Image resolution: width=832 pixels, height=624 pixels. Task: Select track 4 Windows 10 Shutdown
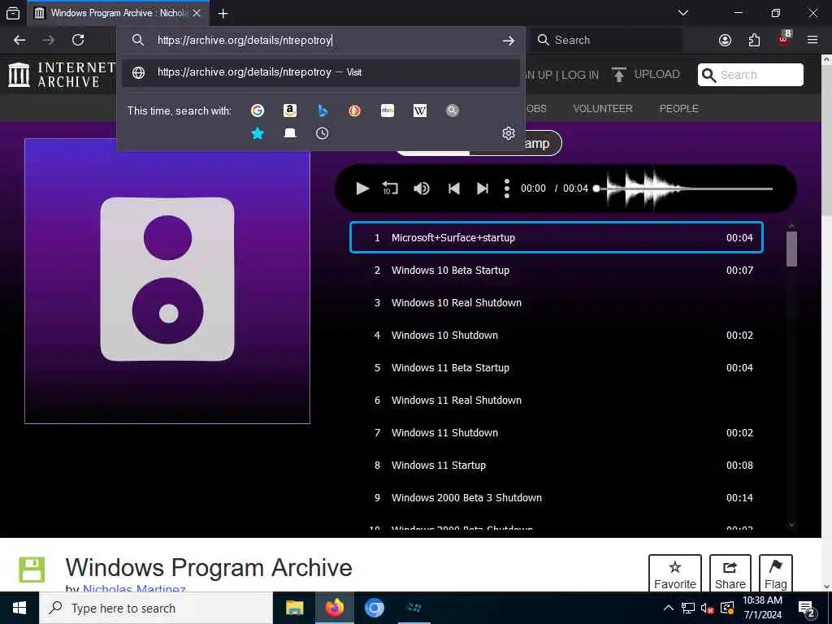click(x=556, y=335)
